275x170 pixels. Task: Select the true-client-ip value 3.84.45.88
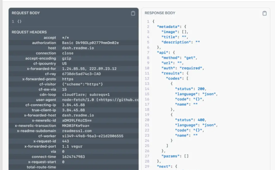point(73,110)
